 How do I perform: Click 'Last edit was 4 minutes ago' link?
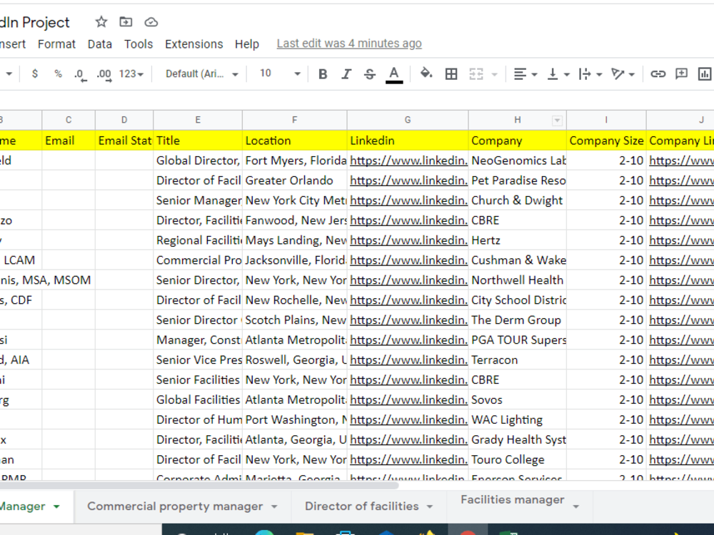tap(349, 44)
